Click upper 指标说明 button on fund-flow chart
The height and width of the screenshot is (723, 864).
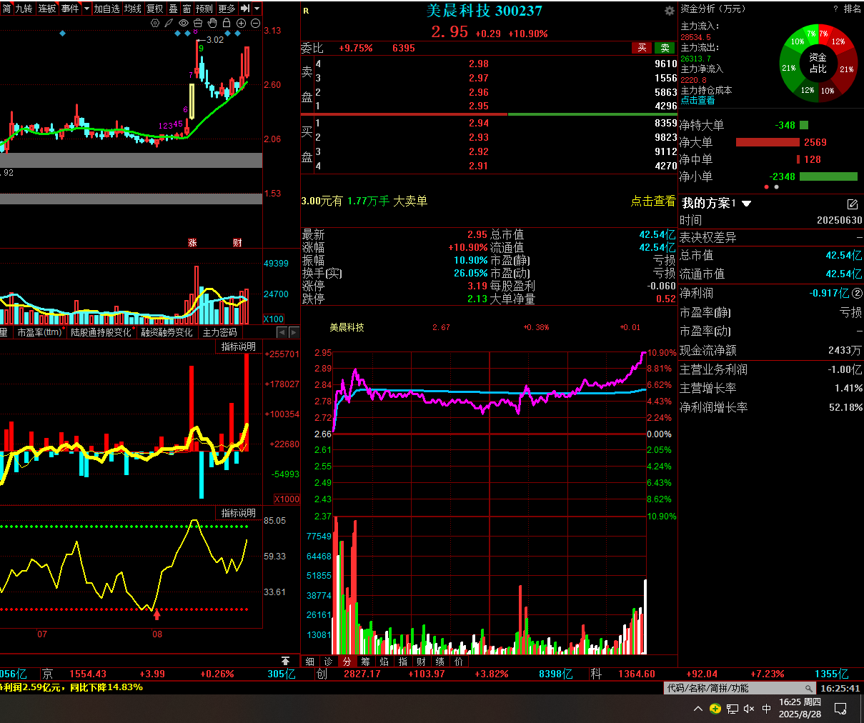(238, 346)
